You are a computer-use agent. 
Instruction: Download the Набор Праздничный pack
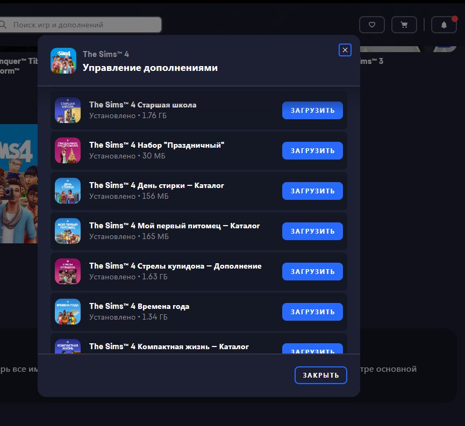pyautogui.click(x=312, y=150)
